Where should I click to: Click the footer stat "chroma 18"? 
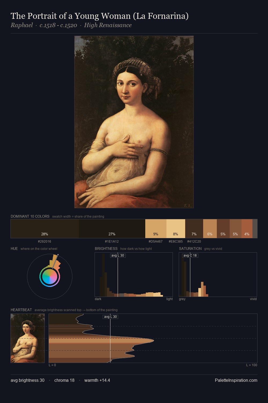pos(64,380)
